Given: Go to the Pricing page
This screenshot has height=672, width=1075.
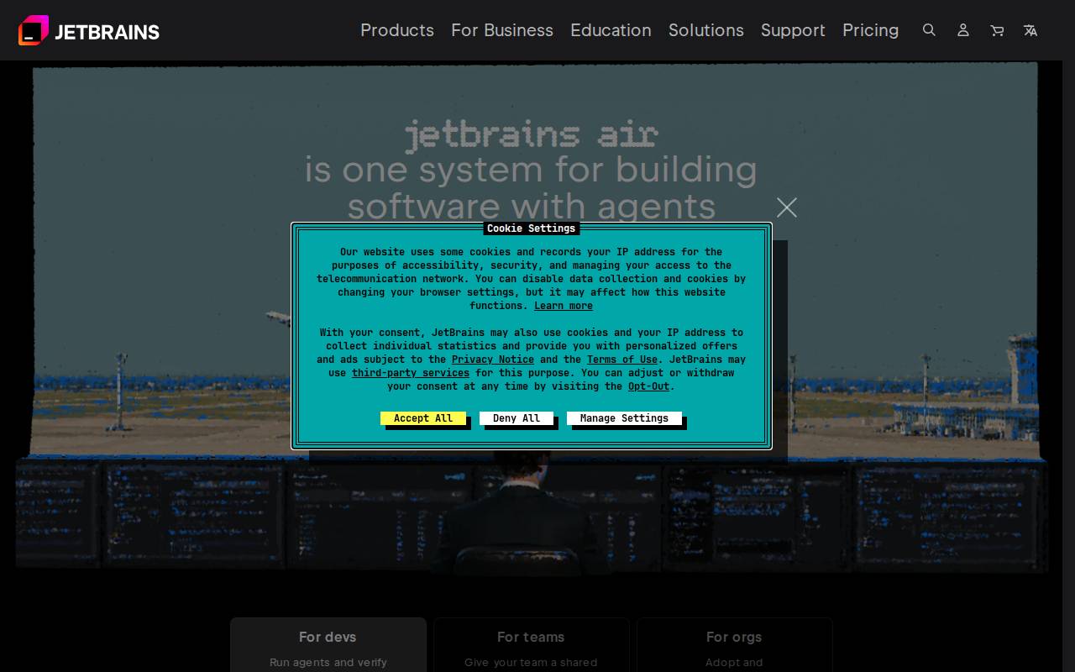Looking at the screenshot, I should point(870,30).
